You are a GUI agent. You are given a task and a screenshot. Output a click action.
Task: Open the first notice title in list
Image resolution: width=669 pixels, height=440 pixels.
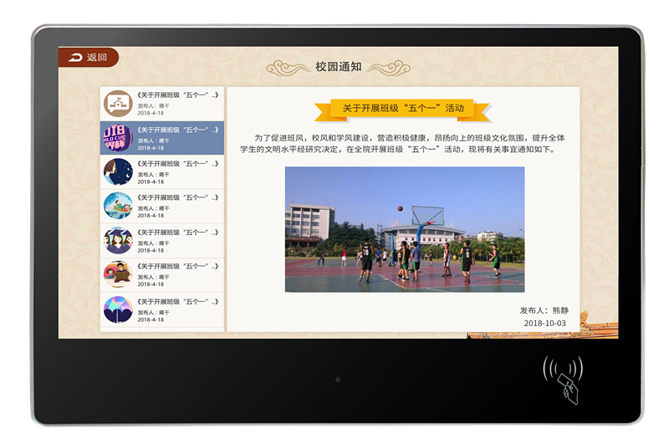pos(177,95)
